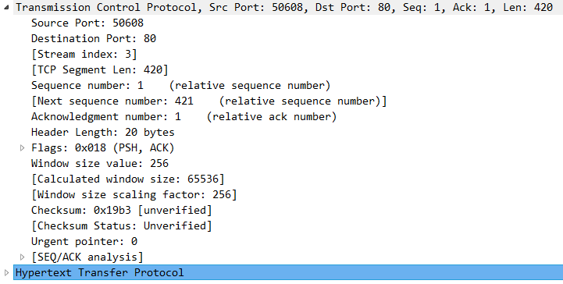Viewport: 563px width, 284px height.
Task: Collapse the Transmission Control Protocol section
Action: 6,7
